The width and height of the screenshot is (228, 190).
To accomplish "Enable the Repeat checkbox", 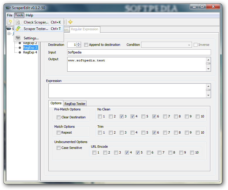I will [x=58, y=132].
